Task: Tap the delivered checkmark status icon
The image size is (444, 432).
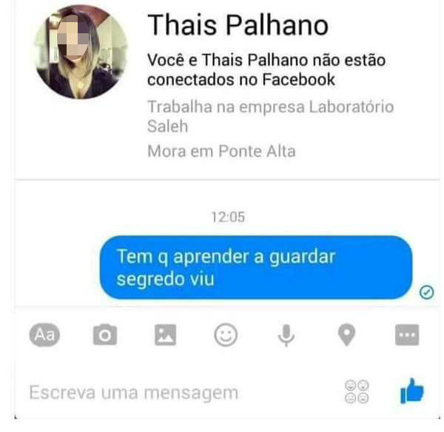Action: coord(426,292)
